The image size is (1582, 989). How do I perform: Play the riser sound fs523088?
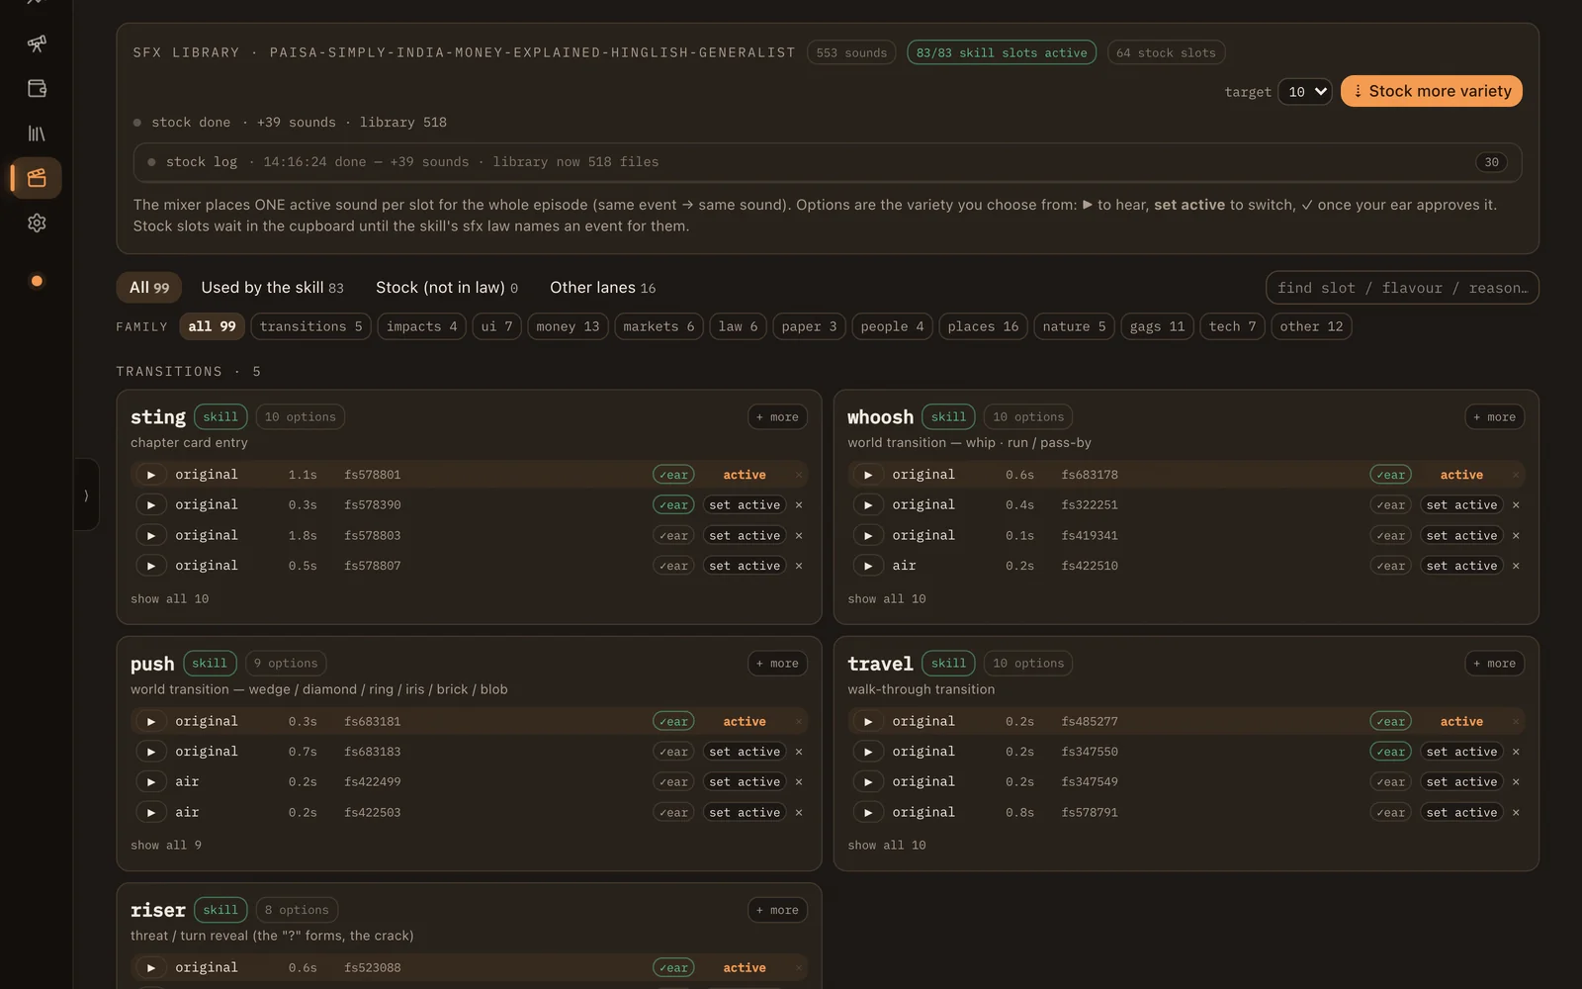point(150,968)
